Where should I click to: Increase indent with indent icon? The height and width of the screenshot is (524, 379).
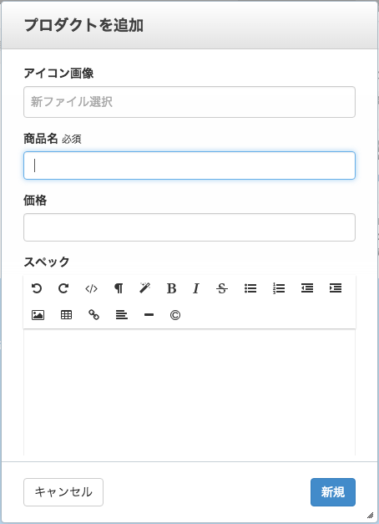[336, 288]
